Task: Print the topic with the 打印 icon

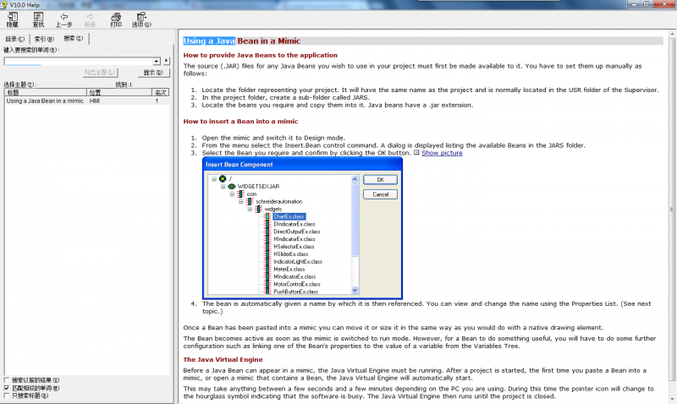Action: tap(116, 17)
